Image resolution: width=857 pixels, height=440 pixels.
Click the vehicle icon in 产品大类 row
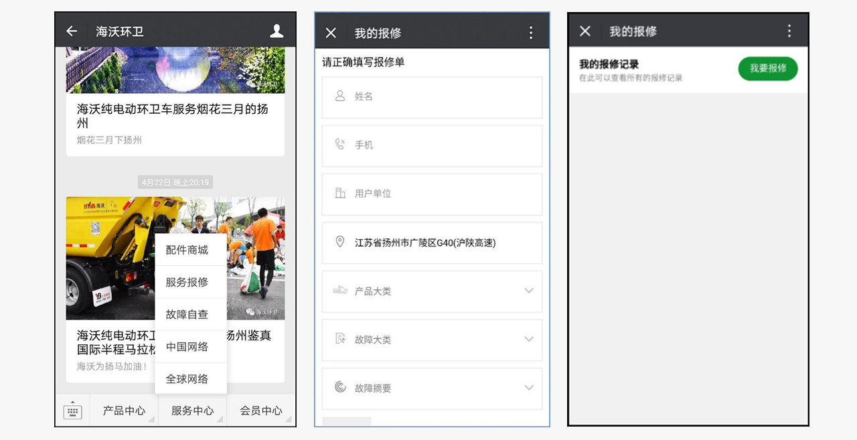(341, 290)
